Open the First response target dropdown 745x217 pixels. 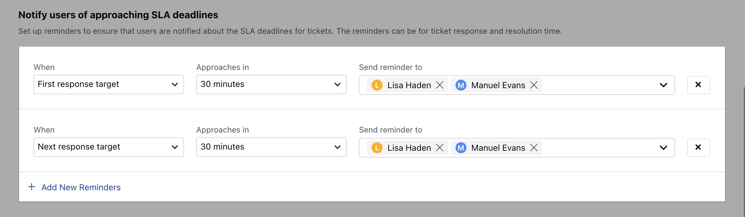point(109,84)
